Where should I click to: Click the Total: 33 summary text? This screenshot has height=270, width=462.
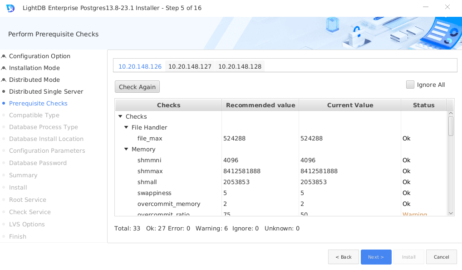click(127, 228)
